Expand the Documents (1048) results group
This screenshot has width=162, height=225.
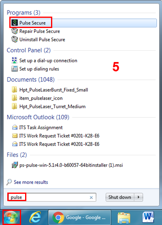tap(31, 79)
